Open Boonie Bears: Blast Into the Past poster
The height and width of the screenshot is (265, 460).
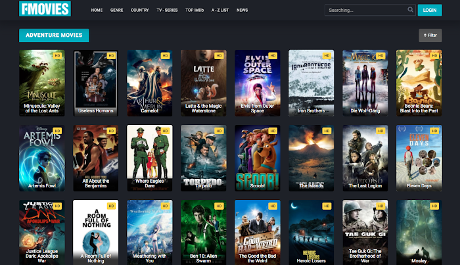419,83
